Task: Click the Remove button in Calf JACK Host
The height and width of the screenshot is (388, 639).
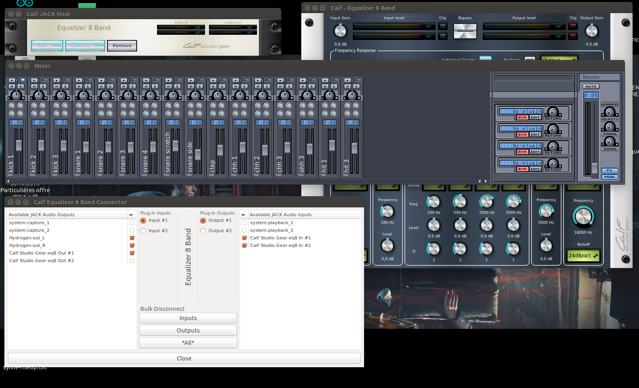Action: [122, 46]
